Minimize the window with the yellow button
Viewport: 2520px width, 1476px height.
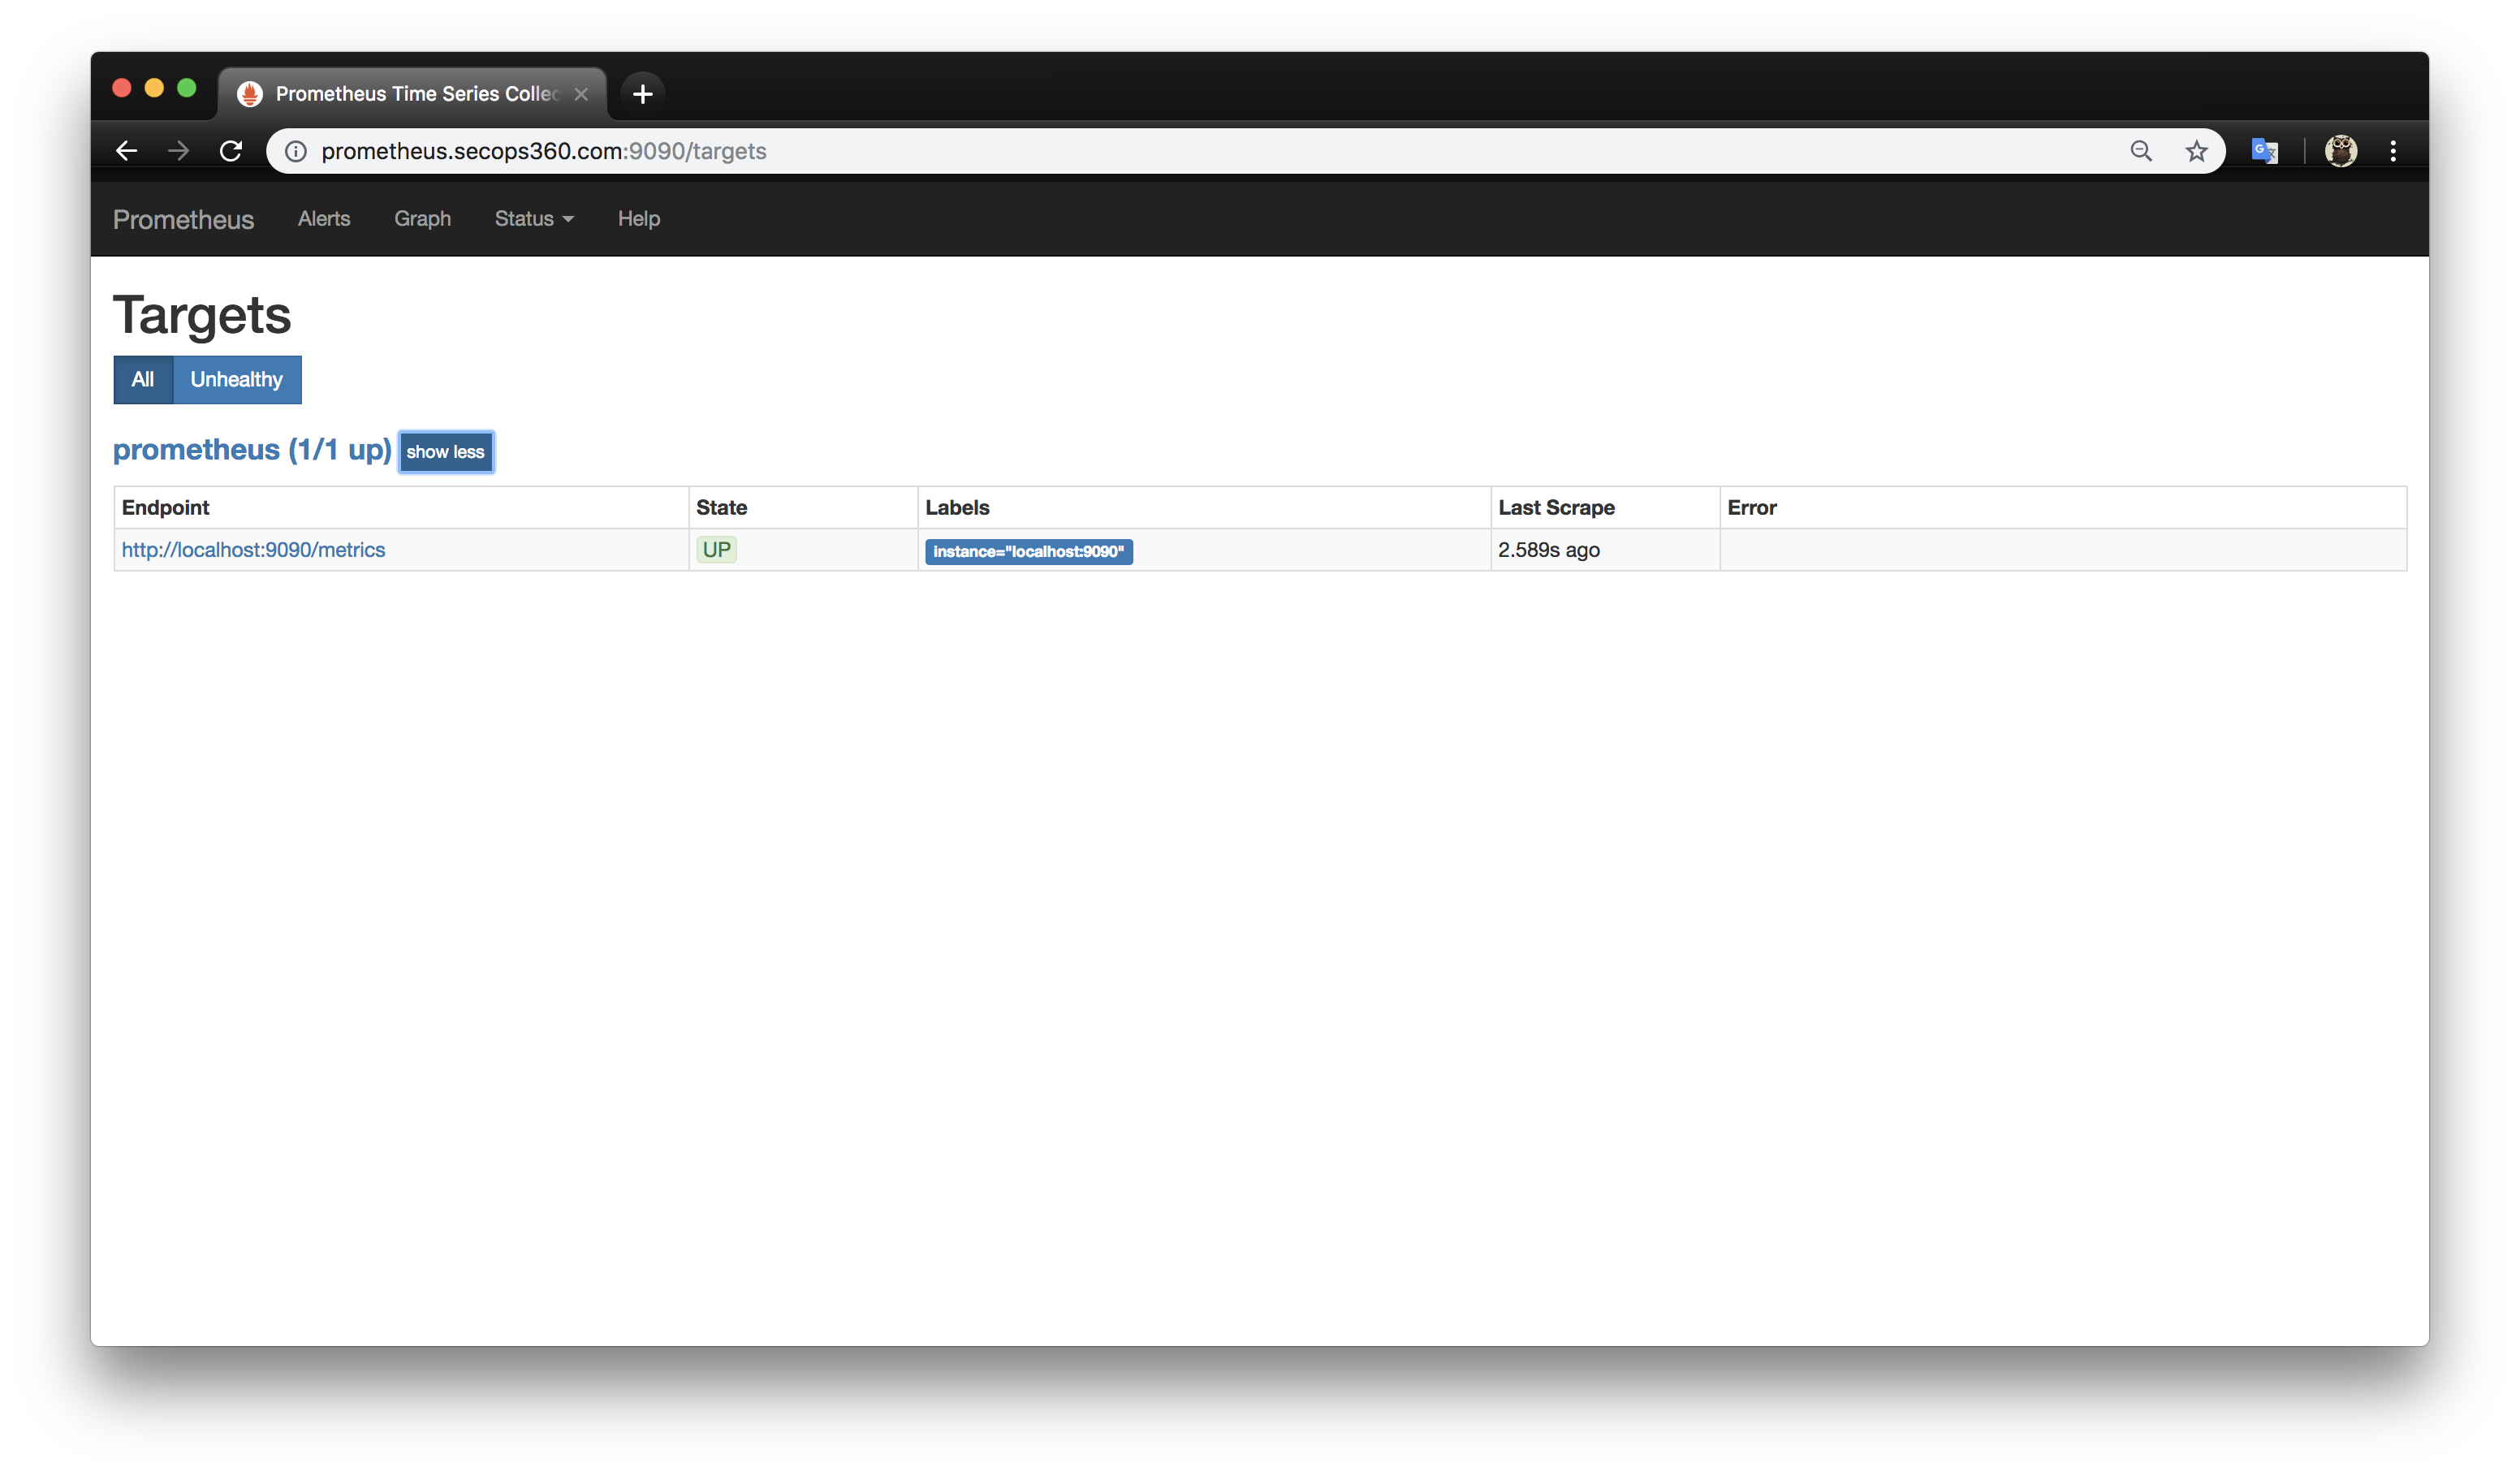pos(154,88)
